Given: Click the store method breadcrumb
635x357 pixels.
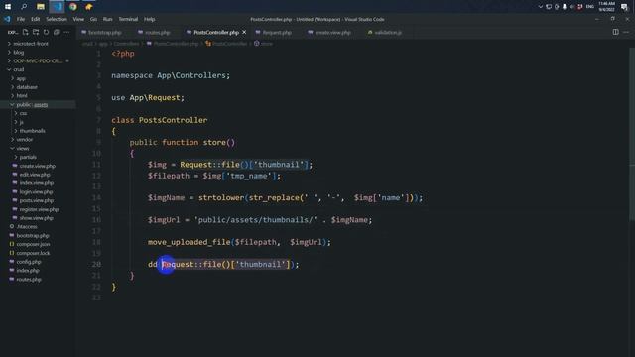Looking at the screenshot, I should pyautogui.click(x=267, y=44).
